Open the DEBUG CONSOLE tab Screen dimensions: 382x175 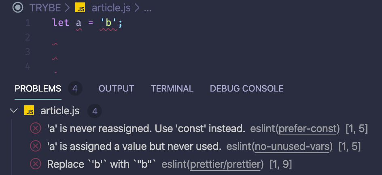[246, 88]
